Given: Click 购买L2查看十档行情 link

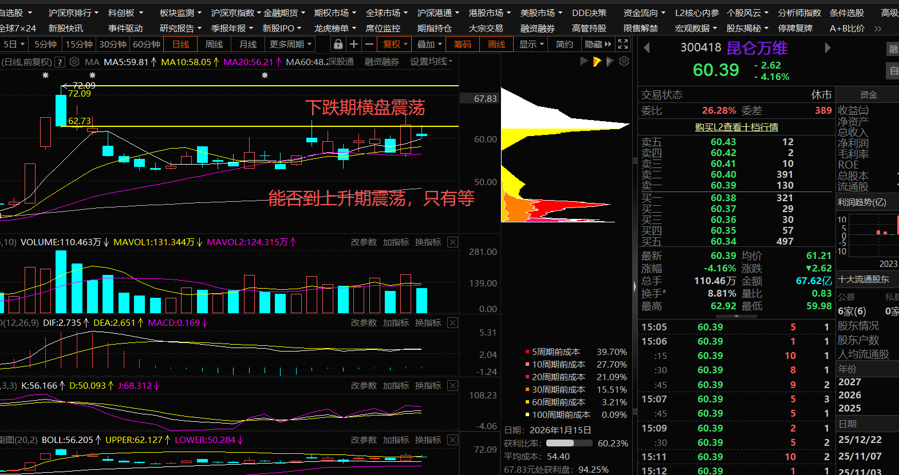Looking at the screenshot, I should point(736,127).
